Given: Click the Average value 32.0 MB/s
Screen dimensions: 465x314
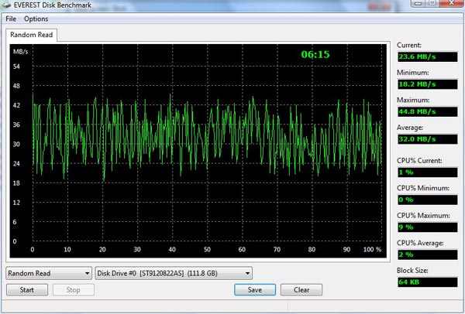Looking at the screenshot, I should [x=427, y=139].
